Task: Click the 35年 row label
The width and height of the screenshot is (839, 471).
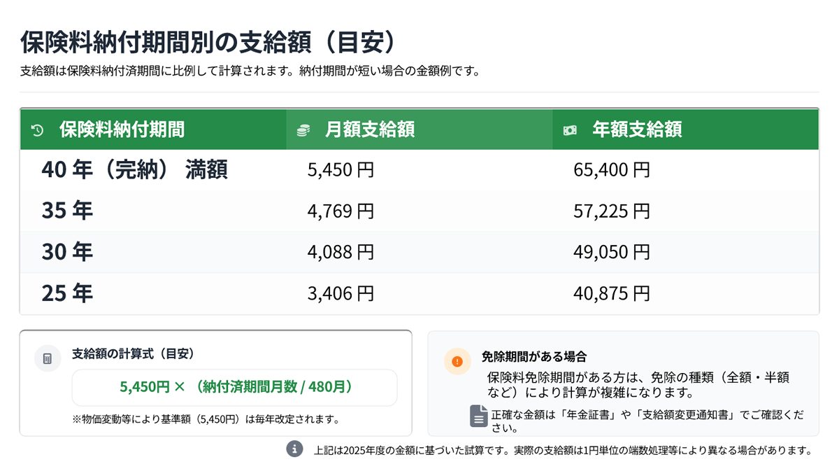Action: pyautogui.click(x=67, y=211)
